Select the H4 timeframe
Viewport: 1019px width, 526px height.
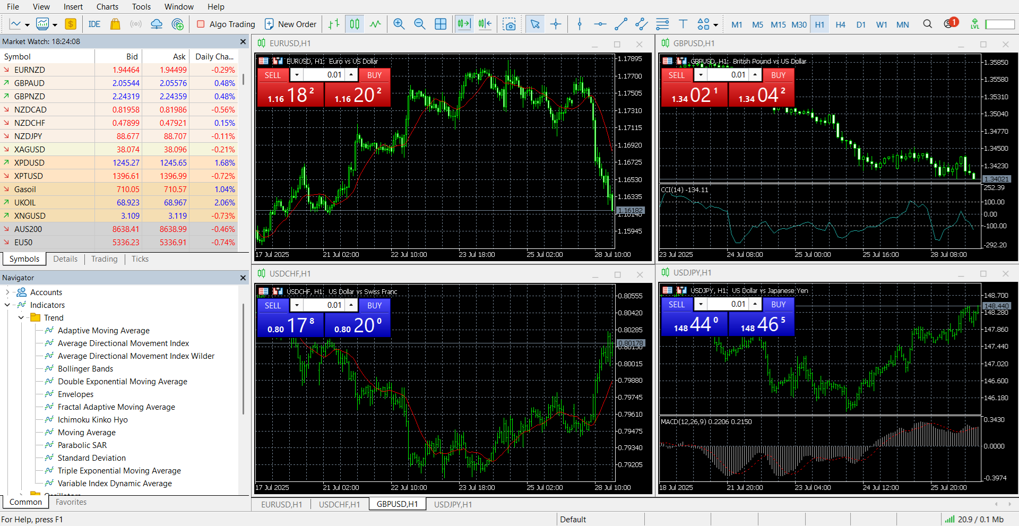(840, 24)
